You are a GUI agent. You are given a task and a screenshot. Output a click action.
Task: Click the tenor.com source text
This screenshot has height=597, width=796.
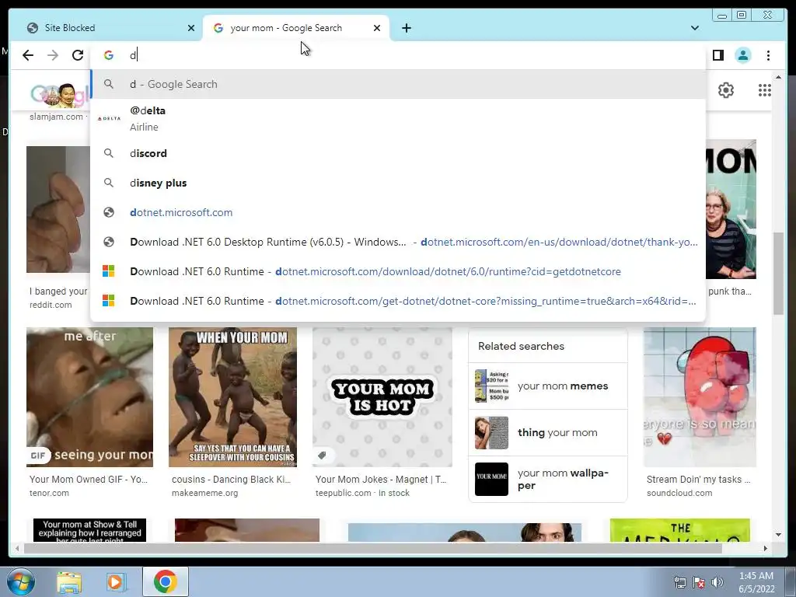(x=49, y=493)
